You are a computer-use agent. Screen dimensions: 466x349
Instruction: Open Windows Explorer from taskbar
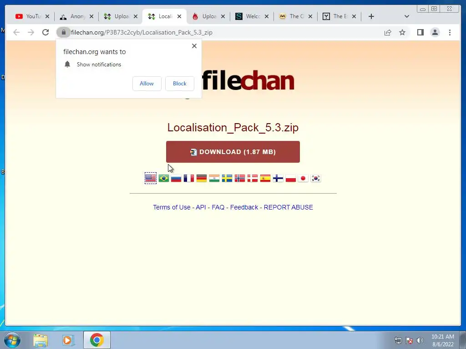click(x=41, y=340)
